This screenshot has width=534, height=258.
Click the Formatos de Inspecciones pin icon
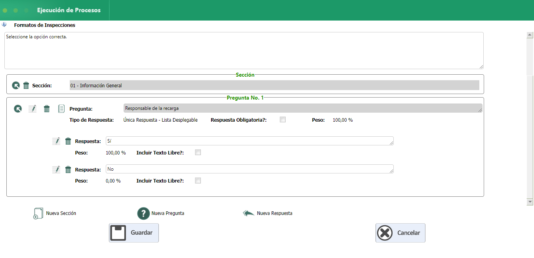4,24
